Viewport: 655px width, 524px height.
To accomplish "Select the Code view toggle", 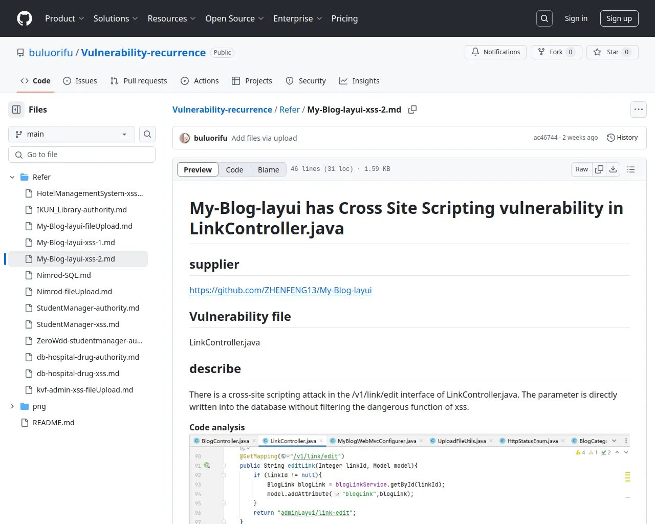I will [234, 169].
